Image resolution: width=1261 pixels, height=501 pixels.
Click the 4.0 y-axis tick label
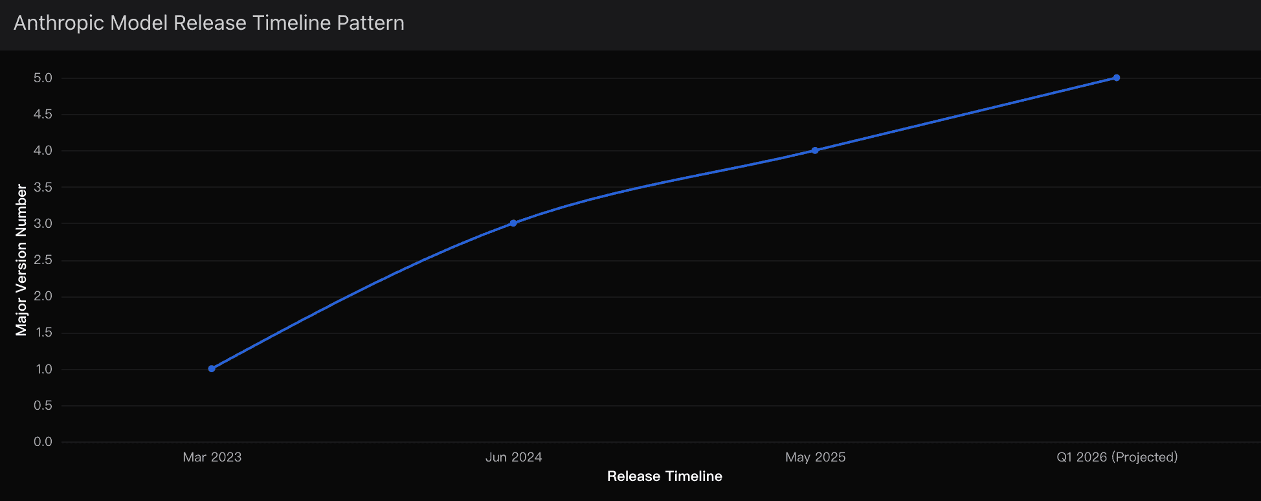(43, 151)
